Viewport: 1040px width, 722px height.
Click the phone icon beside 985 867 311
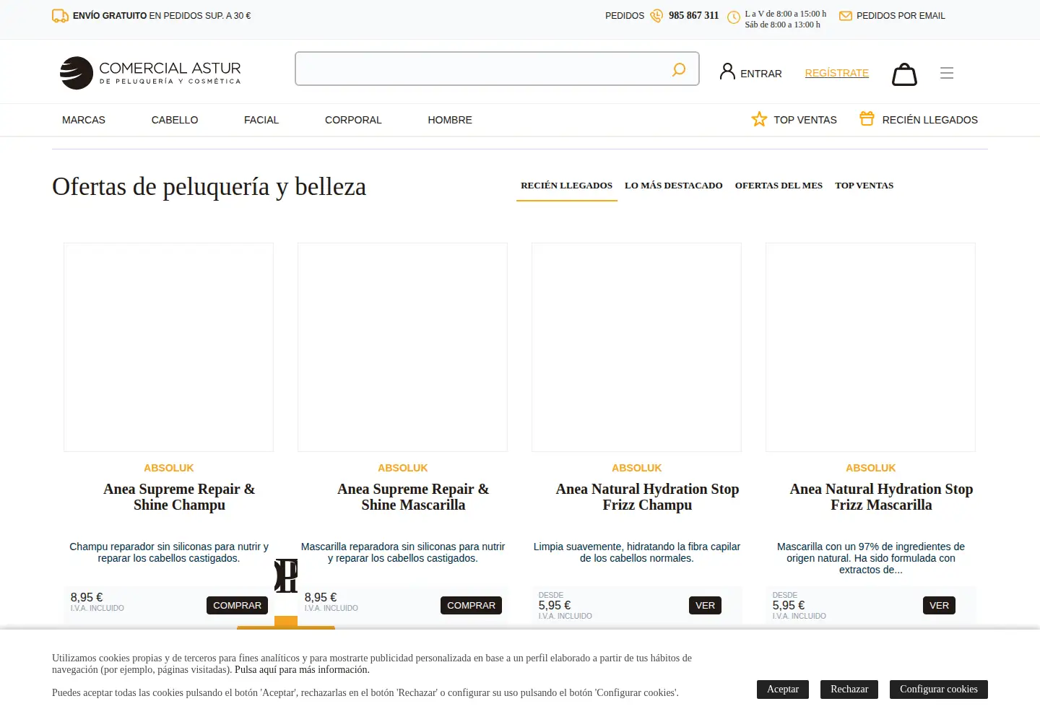[656, 15]
